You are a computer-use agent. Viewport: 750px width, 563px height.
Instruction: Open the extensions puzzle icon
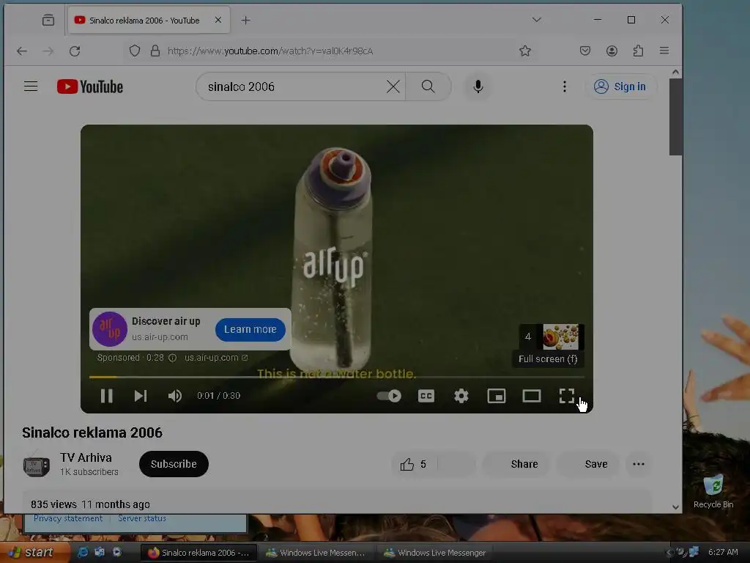pos(638,51)
